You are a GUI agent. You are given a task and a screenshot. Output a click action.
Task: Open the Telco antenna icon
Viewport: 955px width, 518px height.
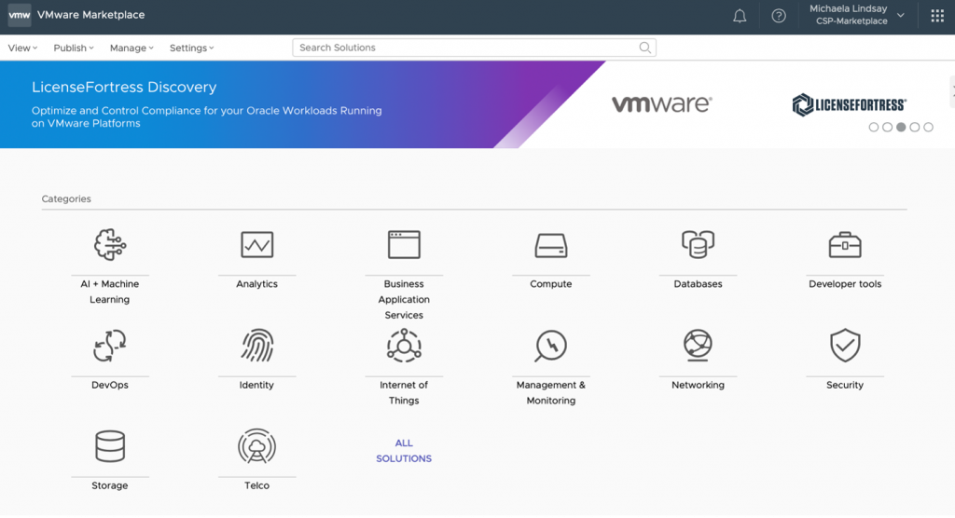[x=257, y=447]
